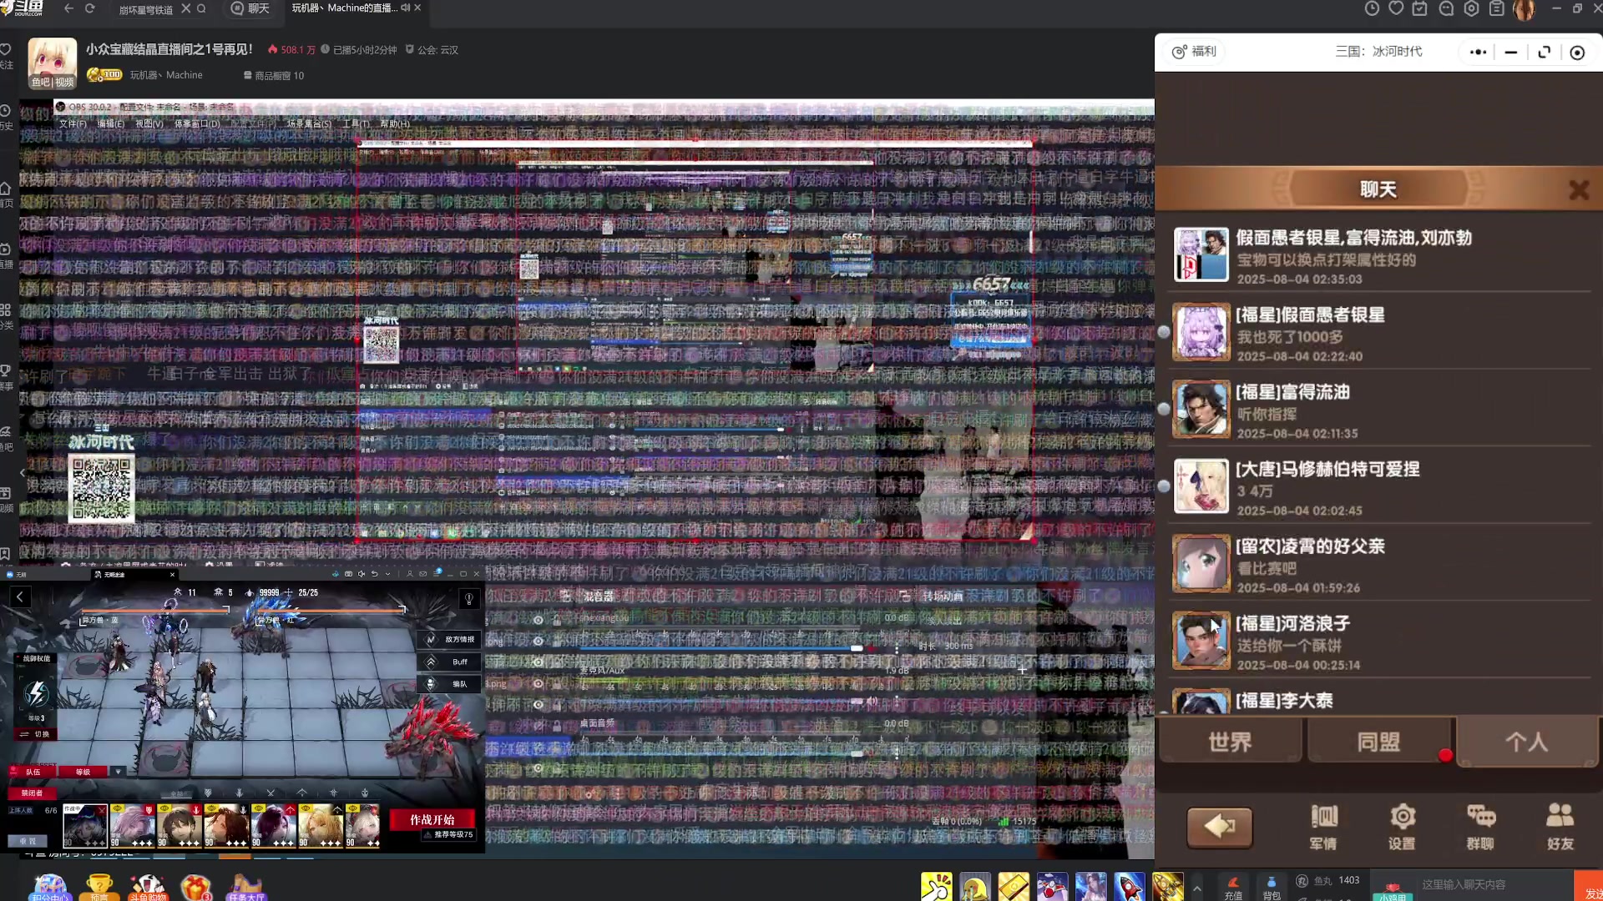The width and height of the screenshot is (1603, 901).
Task: Reload the page with the refresh icon
Action: [90, 8]
